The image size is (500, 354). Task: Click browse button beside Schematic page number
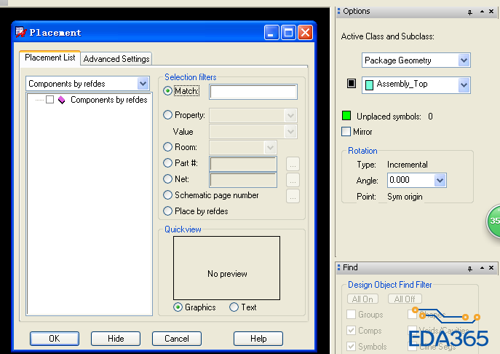[x=293, y=196]
